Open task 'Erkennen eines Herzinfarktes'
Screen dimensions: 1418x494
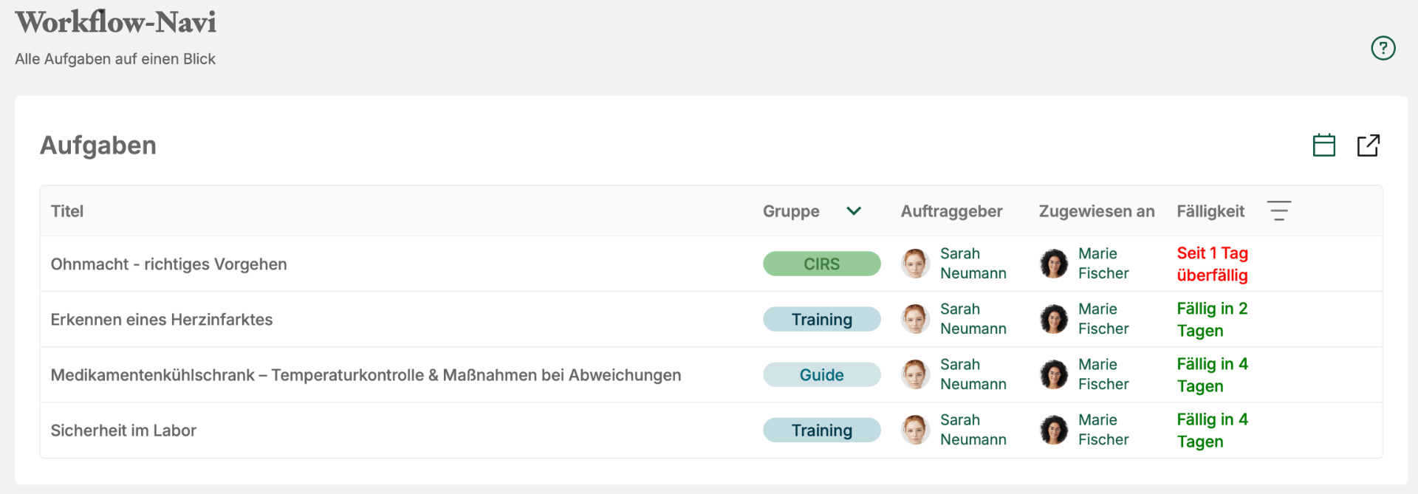tap(162, 320)
